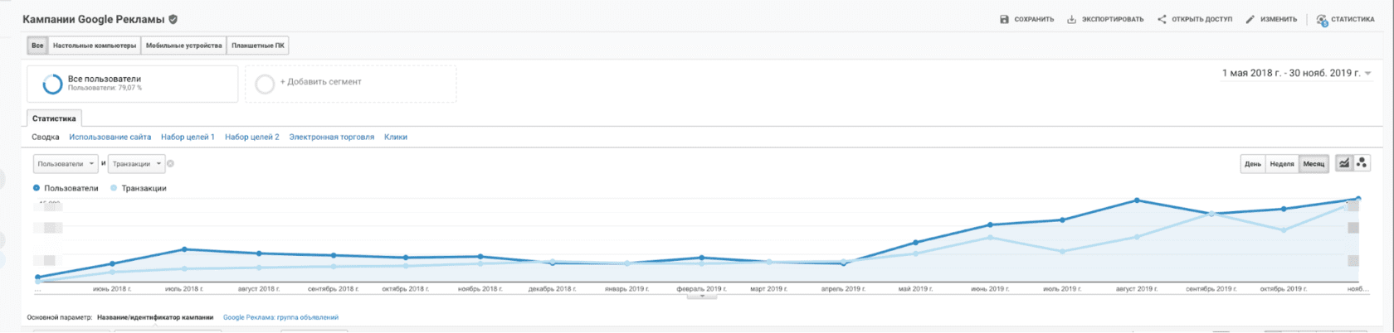Open the Пользователи metric dropdown

pos(66,164)
